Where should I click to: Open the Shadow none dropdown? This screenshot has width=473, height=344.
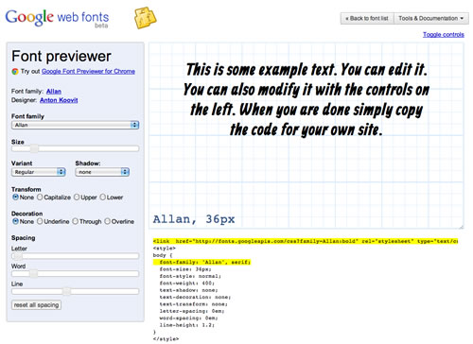[102, 172]
